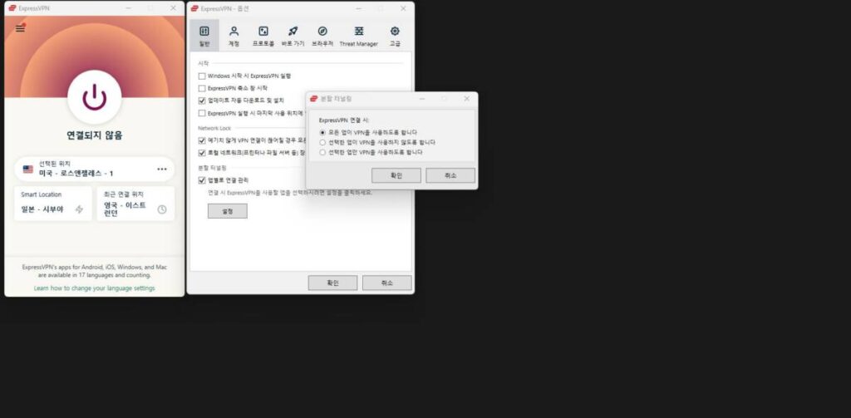Click 확인 in the split tunneling dialog
Viewport: 851px width, 418px height.
tap(396, 175)
